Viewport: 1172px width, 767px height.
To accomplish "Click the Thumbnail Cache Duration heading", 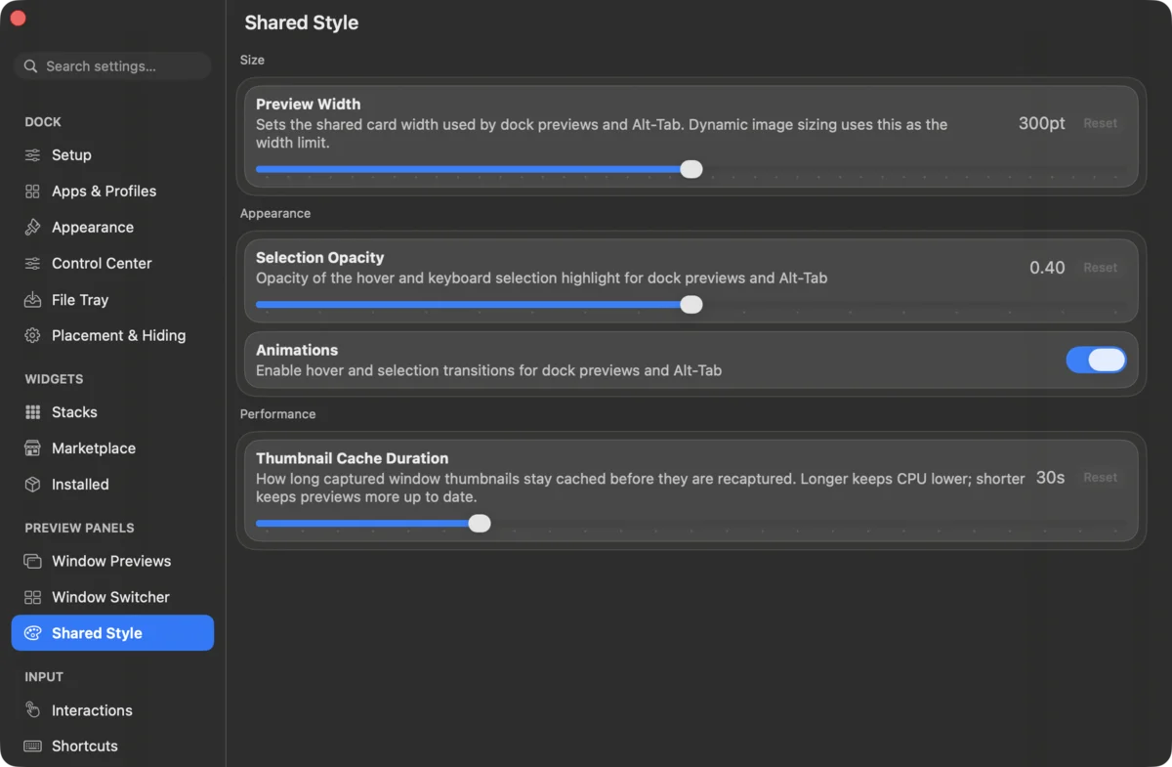I will pos(352,458).
